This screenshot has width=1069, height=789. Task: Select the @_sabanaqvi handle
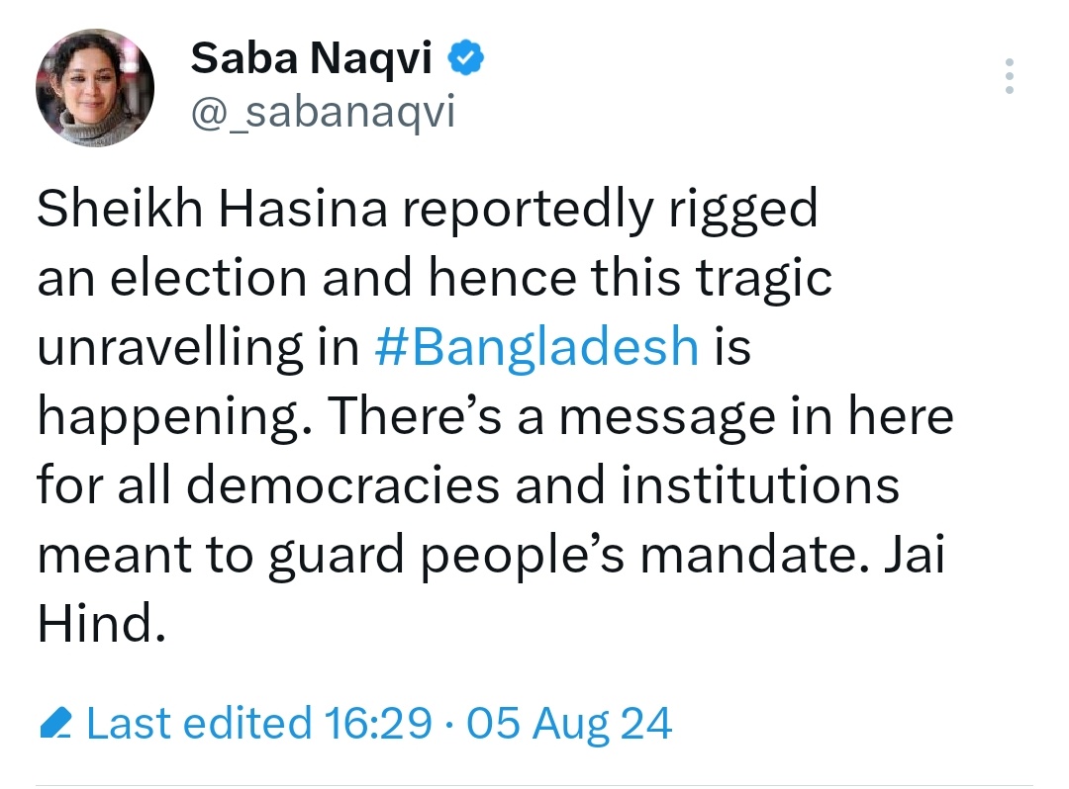click(x=322, y=112)
